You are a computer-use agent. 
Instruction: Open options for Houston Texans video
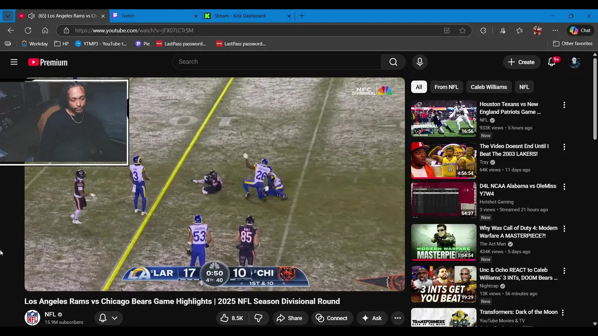coord(564,105)
